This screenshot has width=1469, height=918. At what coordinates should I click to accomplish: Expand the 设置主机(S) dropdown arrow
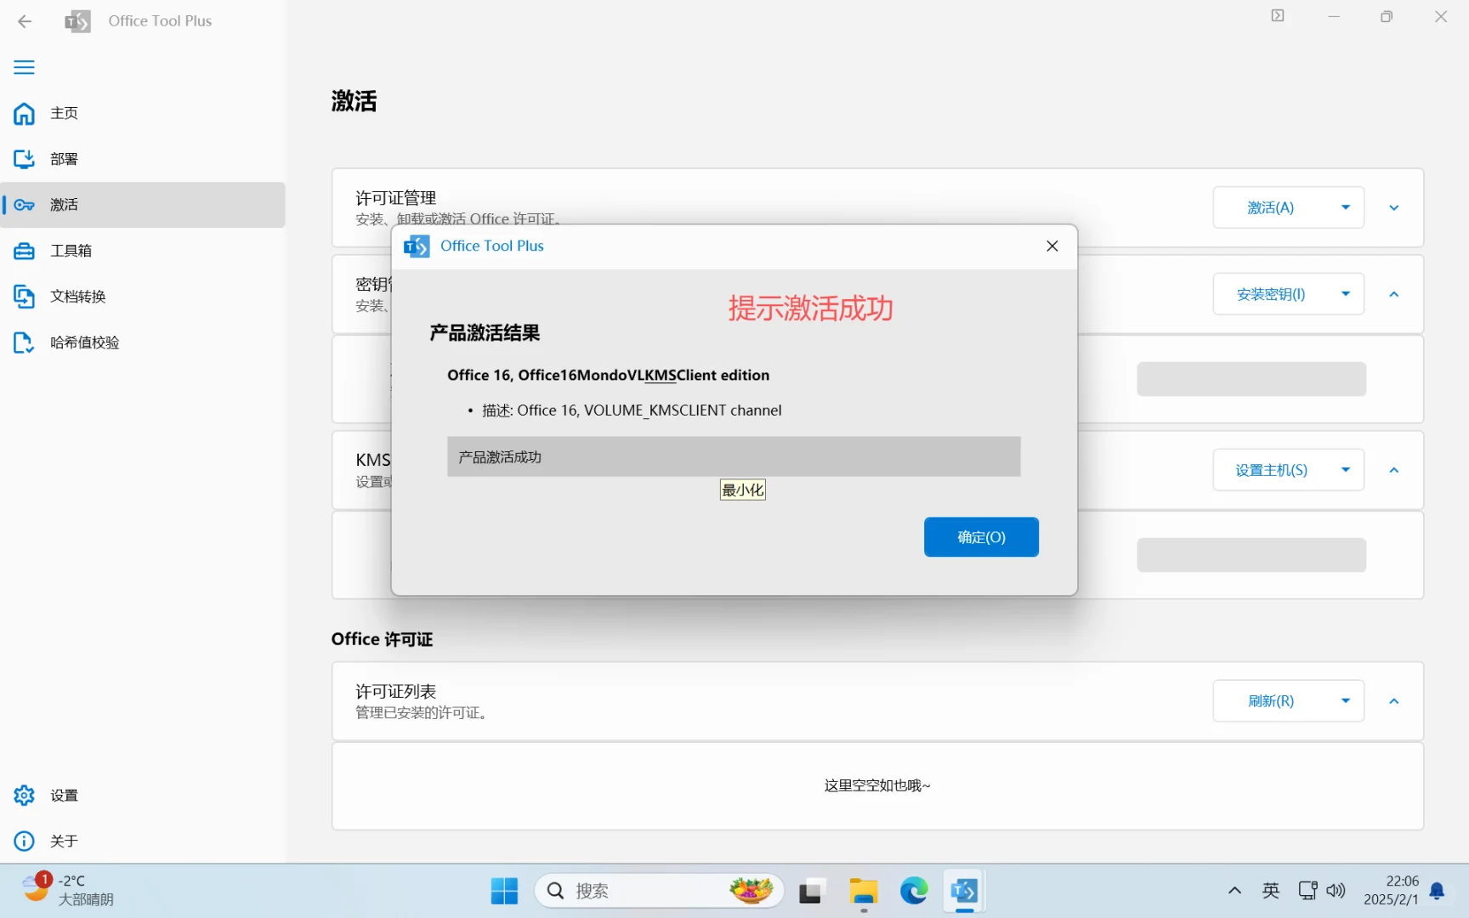(x=1345, y=469)
